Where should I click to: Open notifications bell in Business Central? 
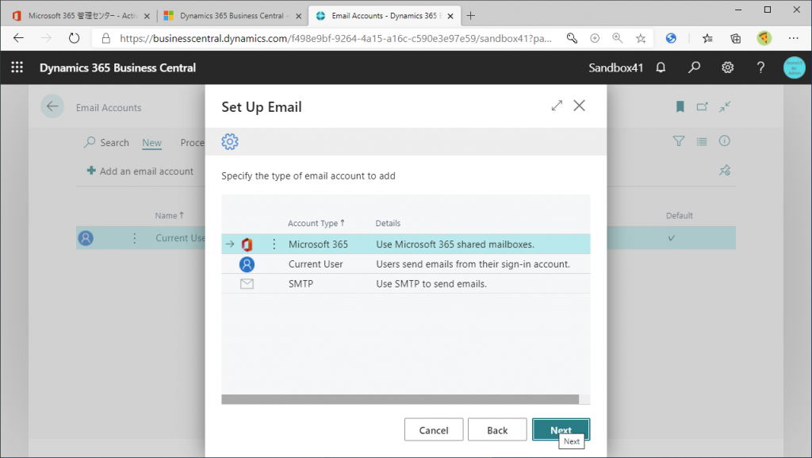pyautogui.click(x=661, y=67)
